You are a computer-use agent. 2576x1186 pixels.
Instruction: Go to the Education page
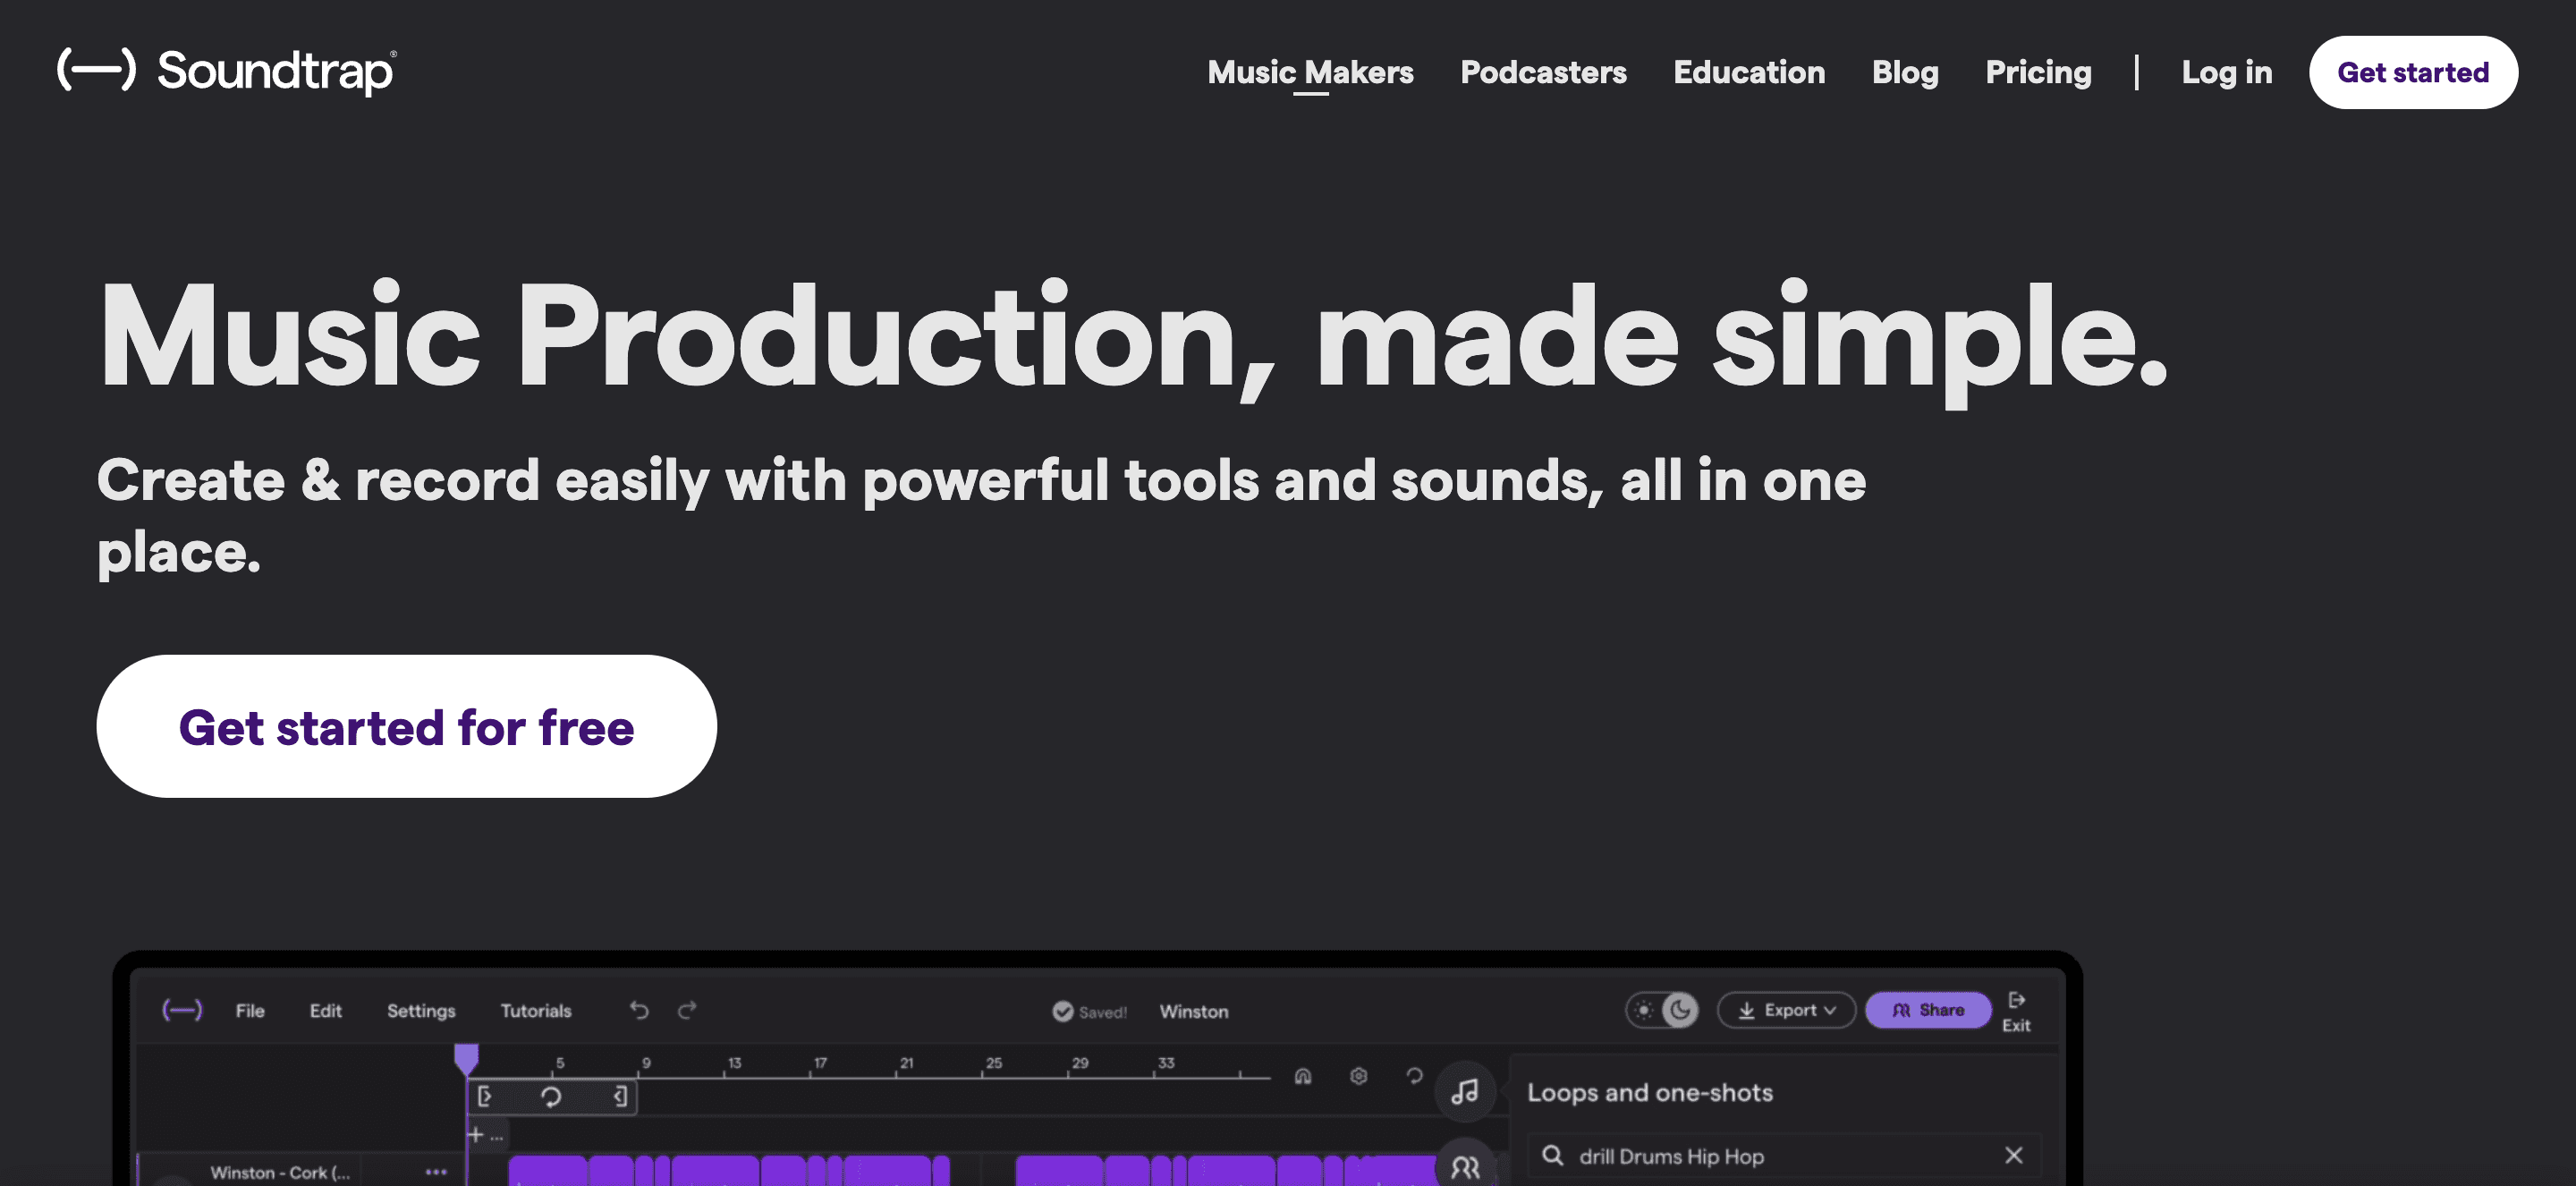coord(1749,72)
